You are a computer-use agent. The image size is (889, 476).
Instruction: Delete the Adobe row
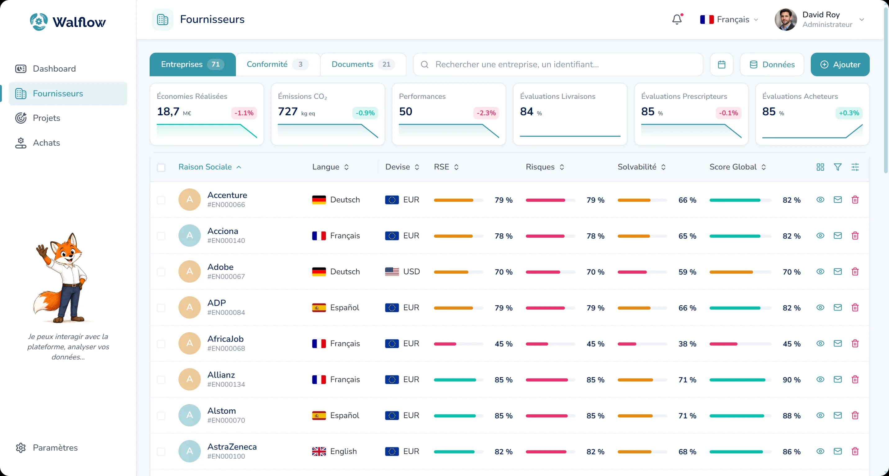click(x=855, y=272)
